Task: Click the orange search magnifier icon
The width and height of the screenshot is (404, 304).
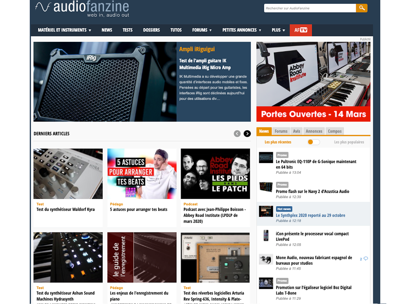Action: click(362, 8)
